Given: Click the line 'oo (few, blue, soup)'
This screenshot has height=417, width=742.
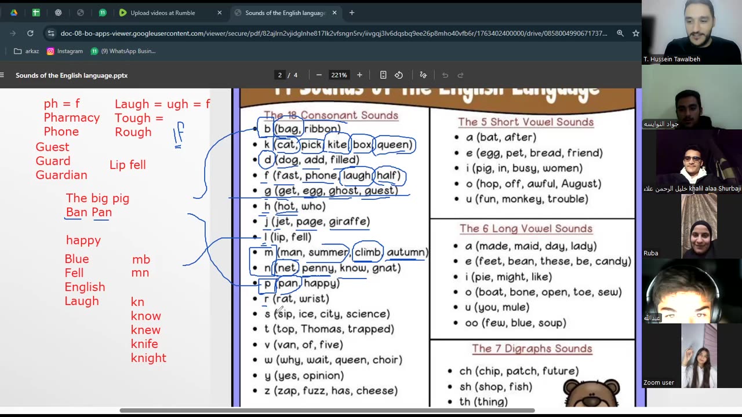Looking at the screenshot, I should (516, 323).
